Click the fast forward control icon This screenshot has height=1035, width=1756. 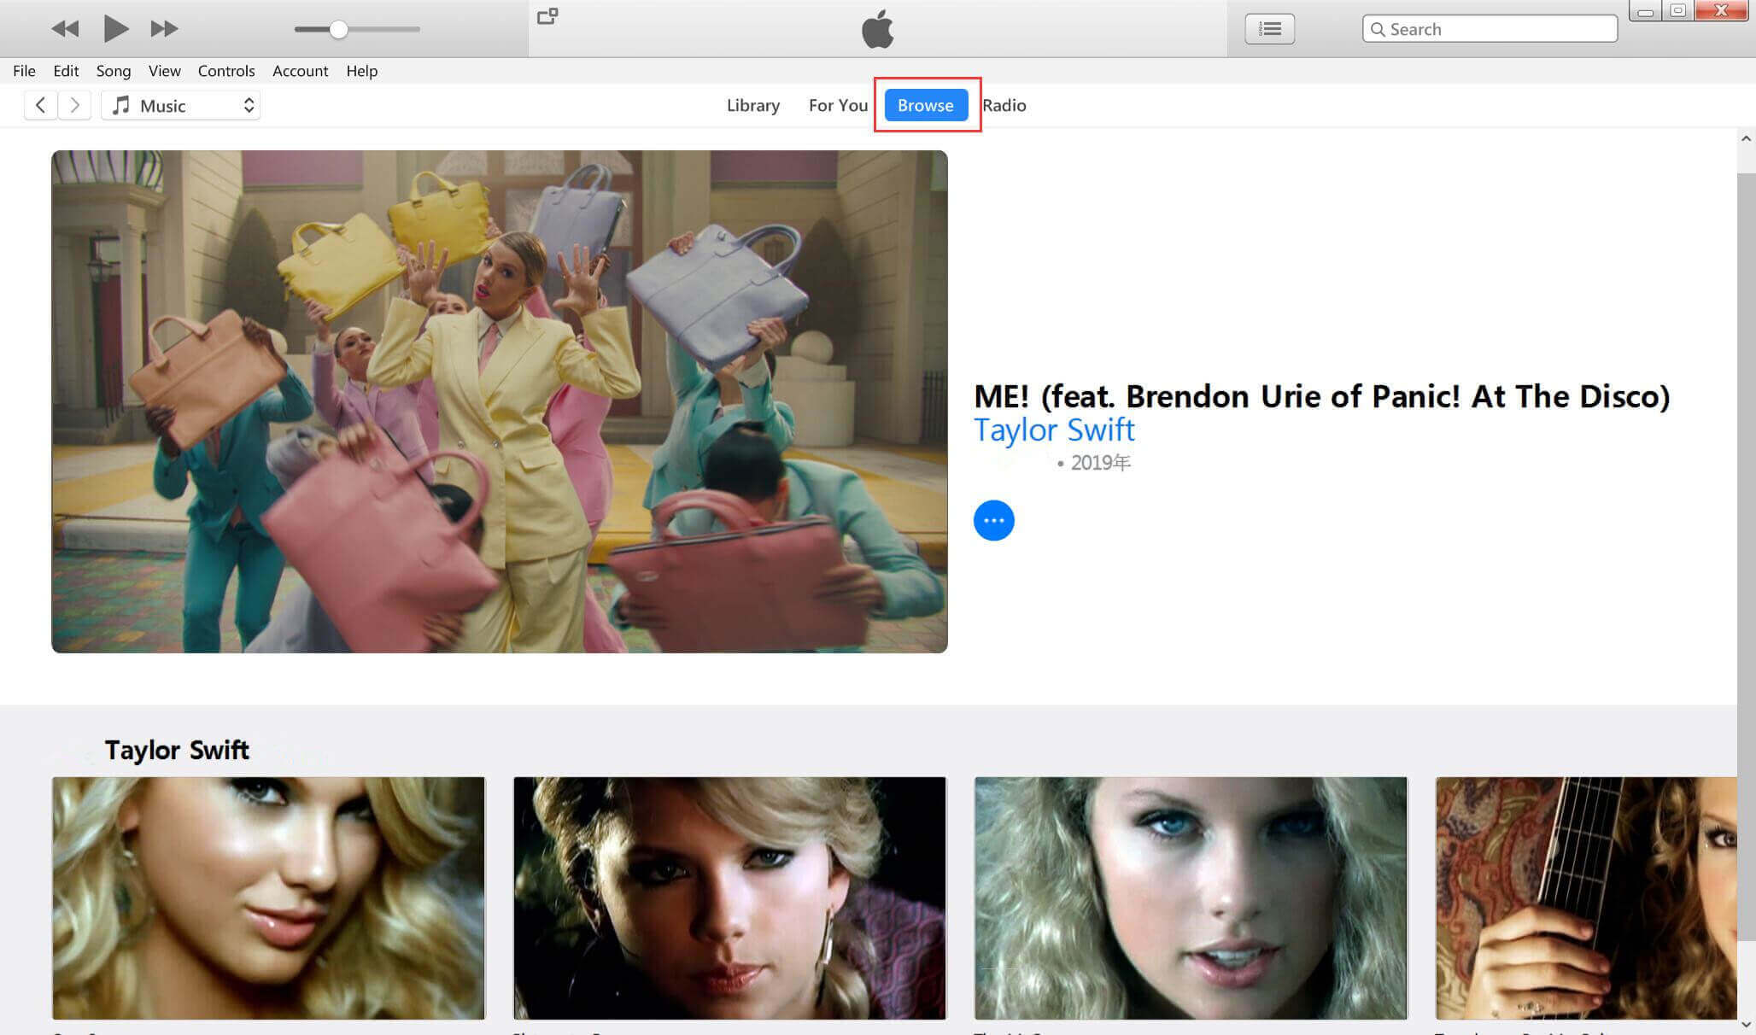click(165, 27)
